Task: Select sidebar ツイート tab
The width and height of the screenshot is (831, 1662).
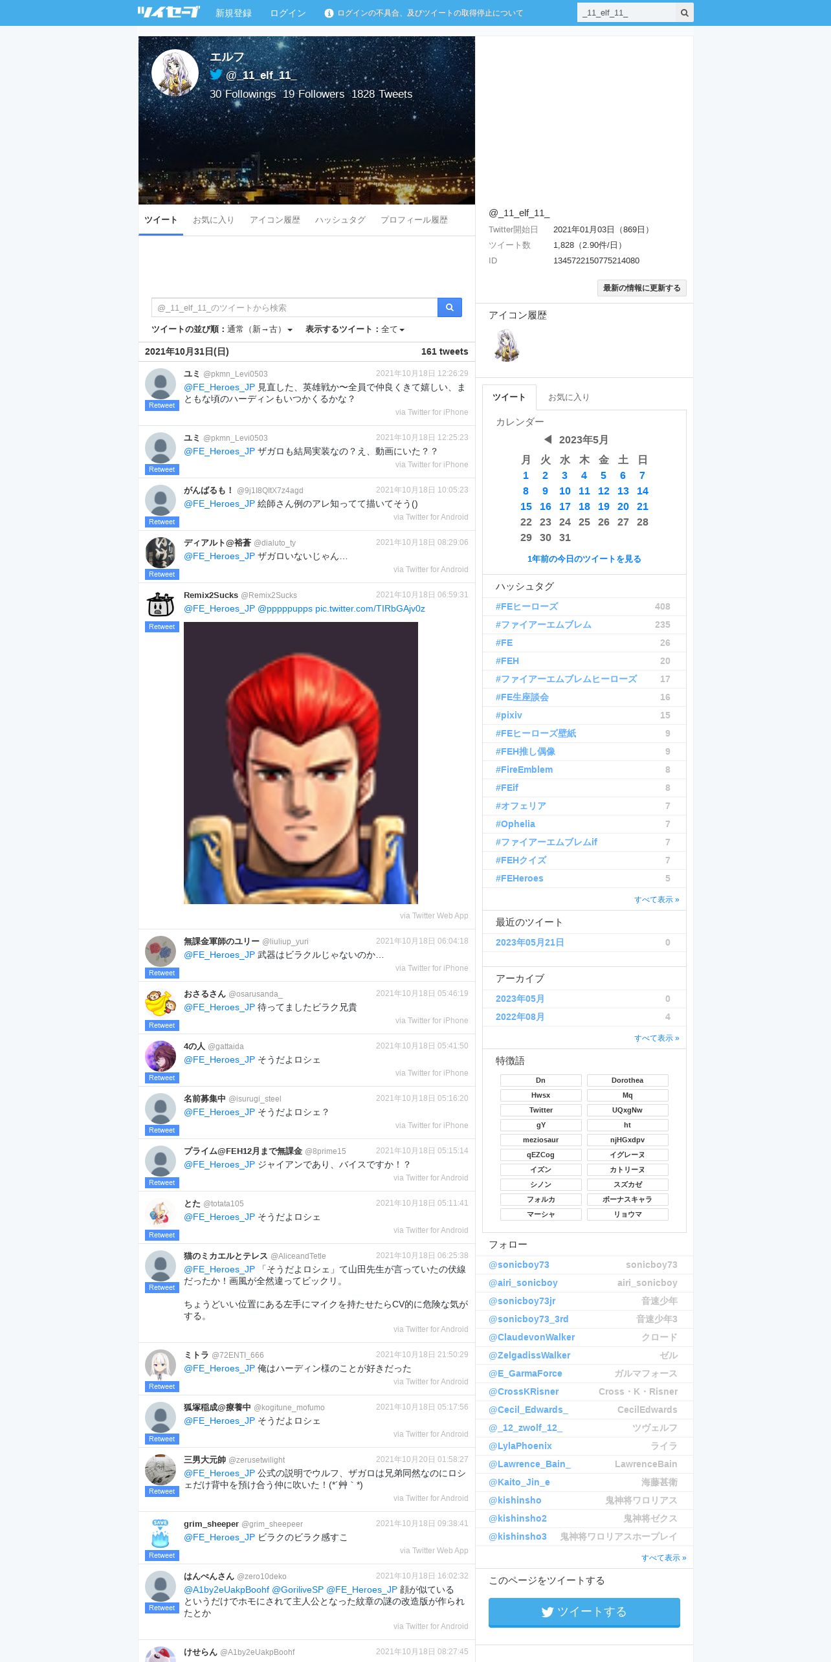Action: pyautogui.click(x=509, y=397)
